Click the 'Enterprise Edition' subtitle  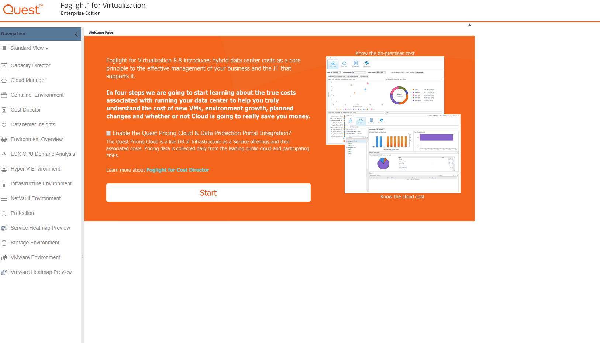81,13
